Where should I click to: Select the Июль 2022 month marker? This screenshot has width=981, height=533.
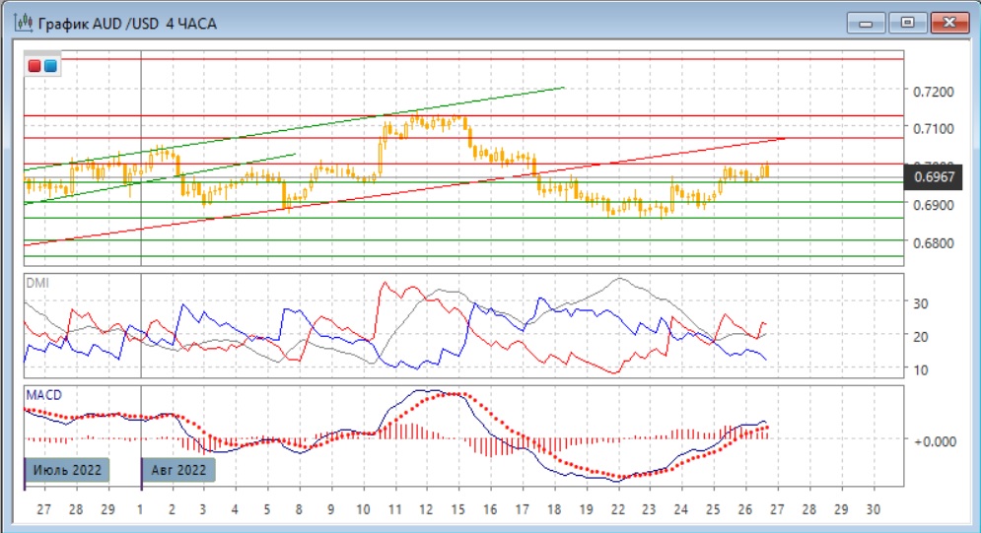[x=67, y=470]
